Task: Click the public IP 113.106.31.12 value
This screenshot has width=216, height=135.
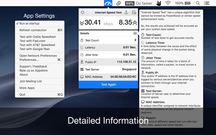Action: point(126,62)
